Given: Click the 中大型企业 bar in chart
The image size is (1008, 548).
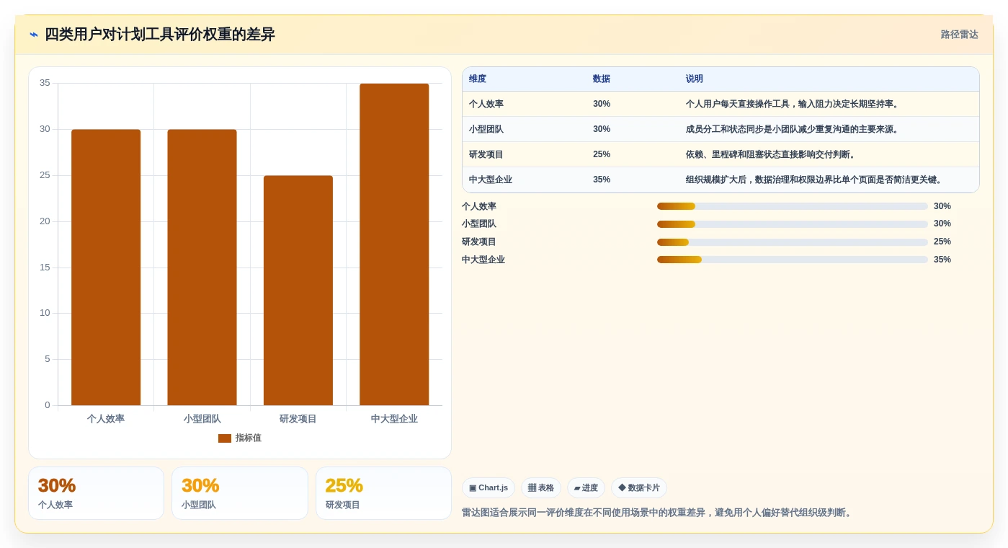Looking at the screenshot, I should (x=394, y=244).
